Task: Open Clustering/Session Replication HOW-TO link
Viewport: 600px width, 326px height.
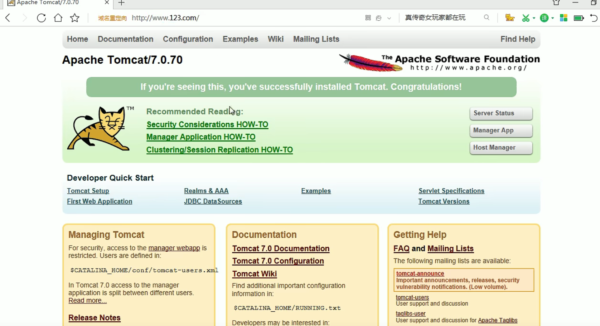Action: (219, 150)
